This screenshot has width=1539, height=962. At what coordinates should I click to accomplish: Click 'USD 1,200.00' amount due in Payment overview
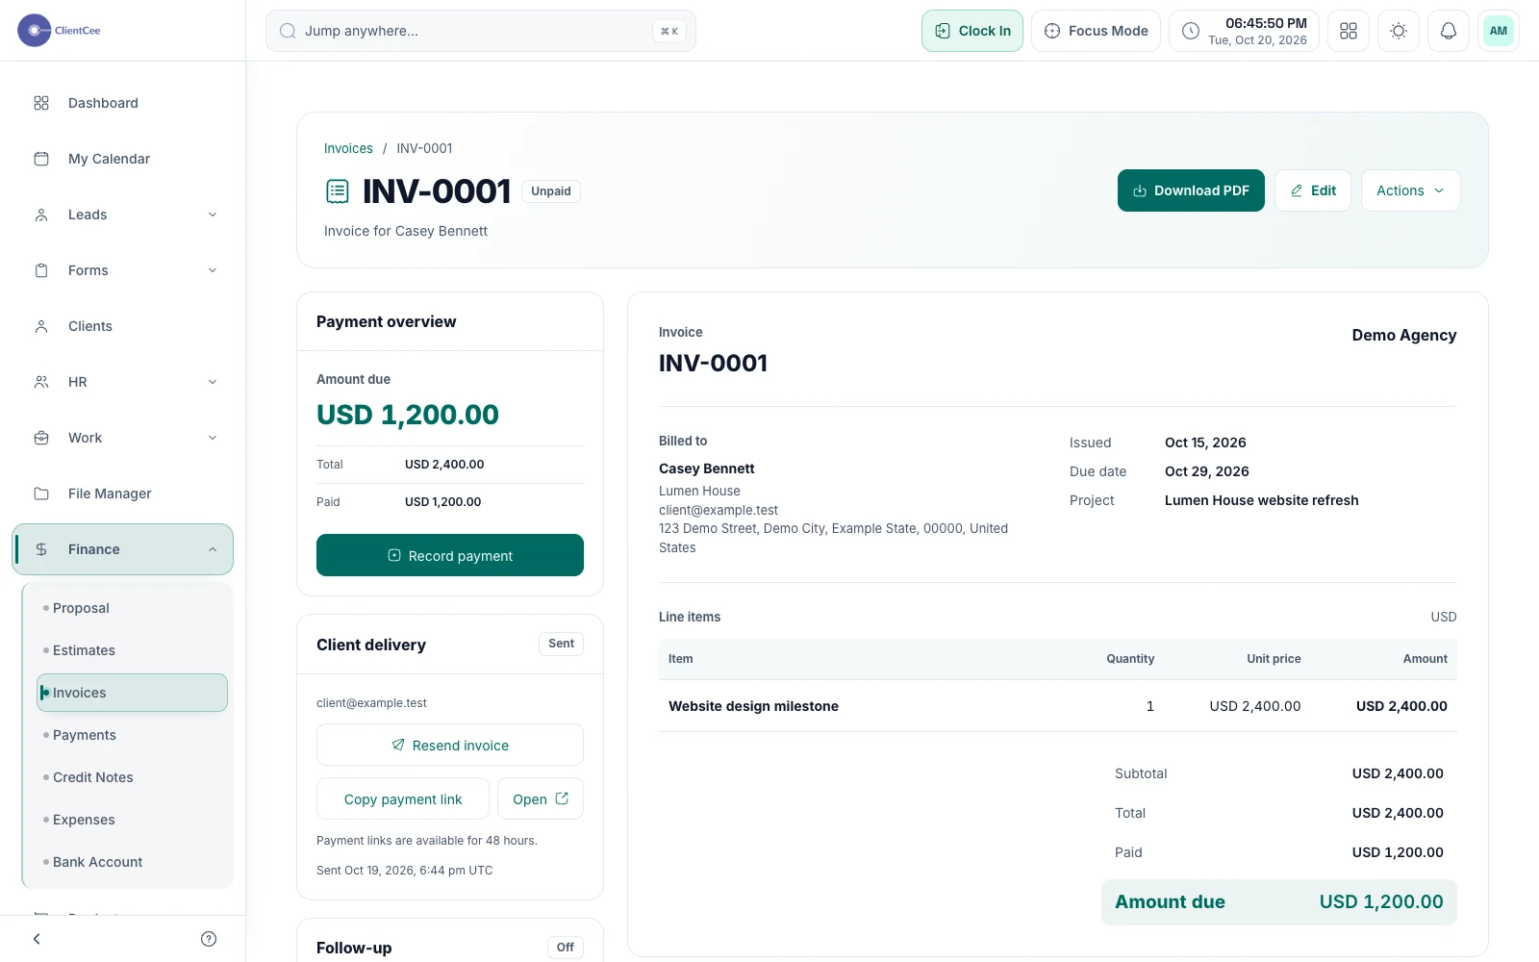(408, 415)
